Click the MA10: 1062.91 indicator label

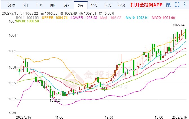pyautogui.click(x=137, y=18)
